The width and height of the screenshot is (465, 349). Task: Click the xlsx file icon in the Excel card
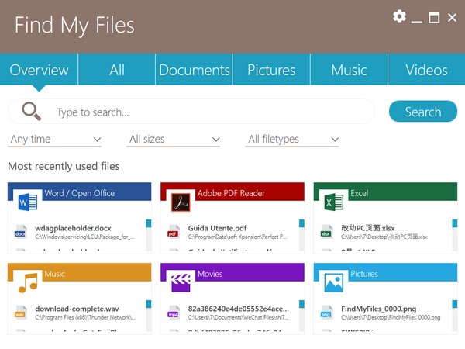point(326,232)
